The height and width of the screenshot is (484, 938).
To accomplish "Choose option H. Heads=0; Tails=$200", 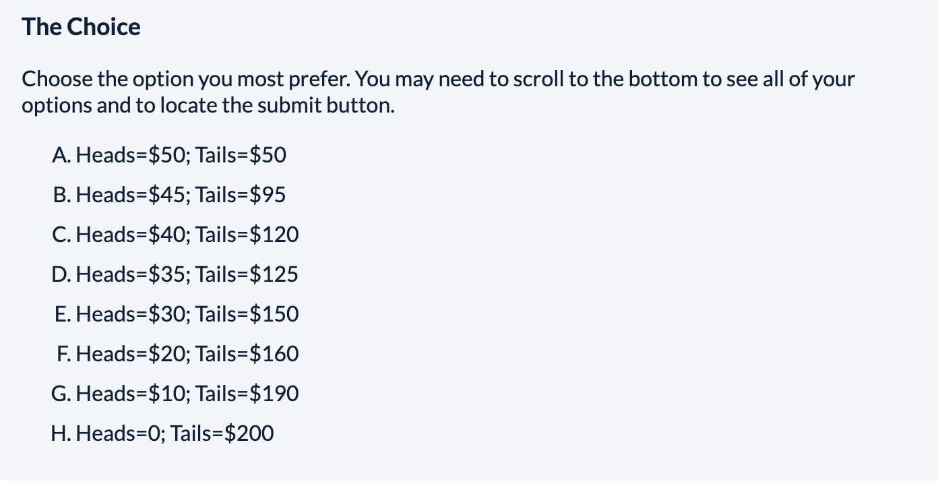I will tap(162, 434).
